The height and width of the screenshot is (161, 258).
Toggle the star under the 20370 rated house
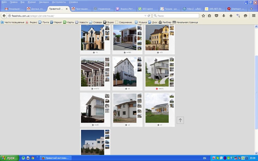click(92, 89)
